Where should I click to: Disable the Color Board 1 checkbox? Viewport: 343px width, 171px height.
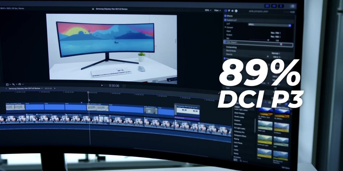pos(225,42)
